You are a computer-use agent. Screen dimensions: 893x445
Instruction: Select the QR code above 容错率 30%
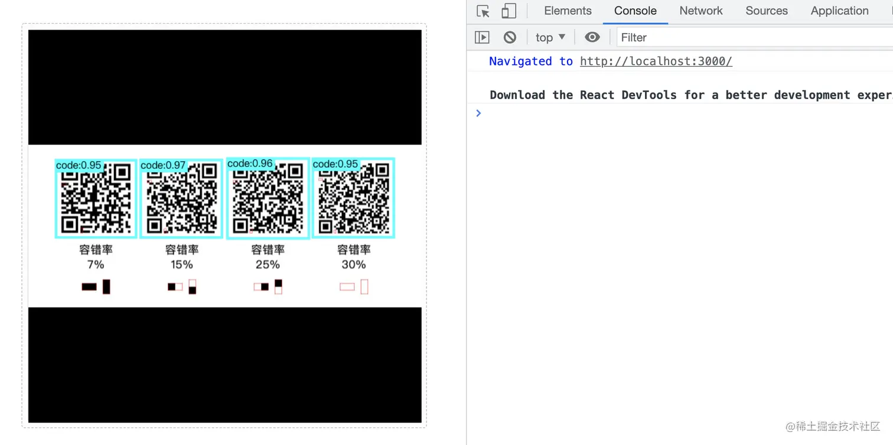coord(353,198)
